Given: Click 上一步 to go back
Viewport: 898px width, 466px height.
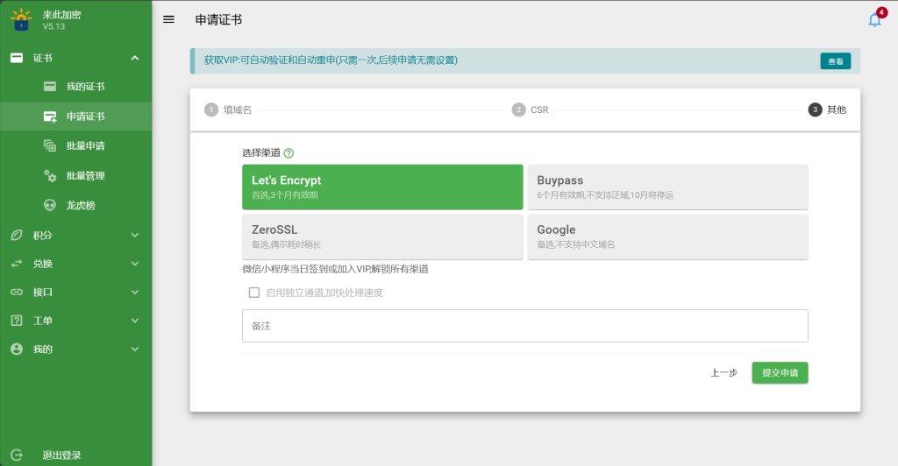Looking at the screenshot, I should 723,372.
